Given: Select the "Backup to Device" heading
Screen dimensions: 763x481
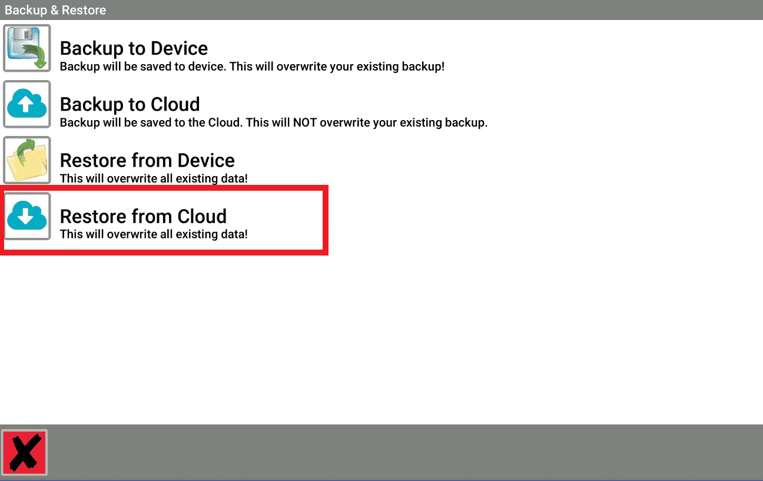Looking at the screenshot, I should (134, 48).
